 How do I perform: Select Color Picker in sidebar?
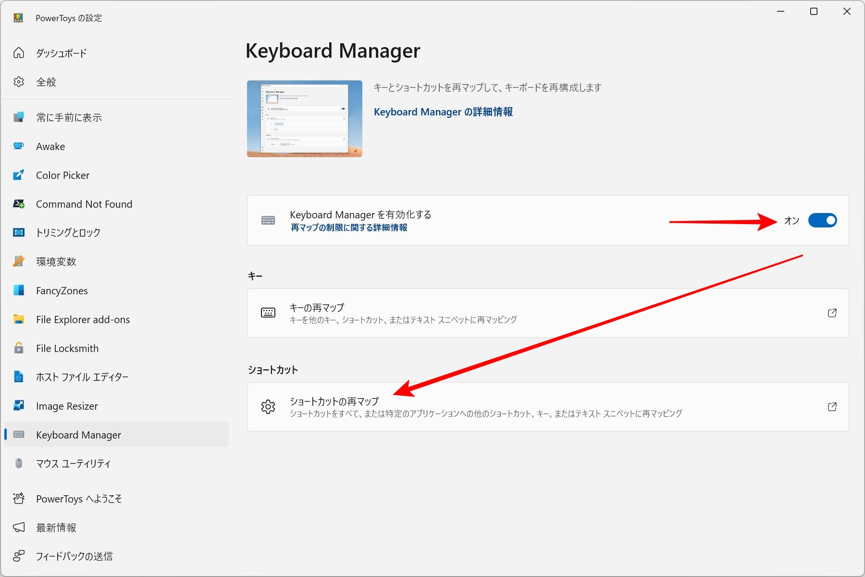(x=116, y=175)
